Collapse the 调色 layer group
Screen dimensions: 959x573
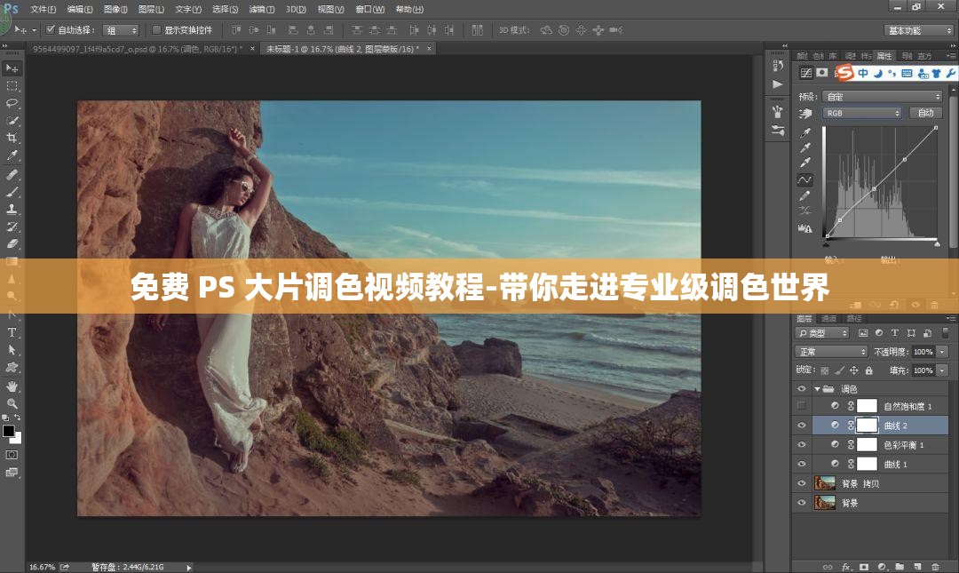pyautogui.click(x=816, y=386)
